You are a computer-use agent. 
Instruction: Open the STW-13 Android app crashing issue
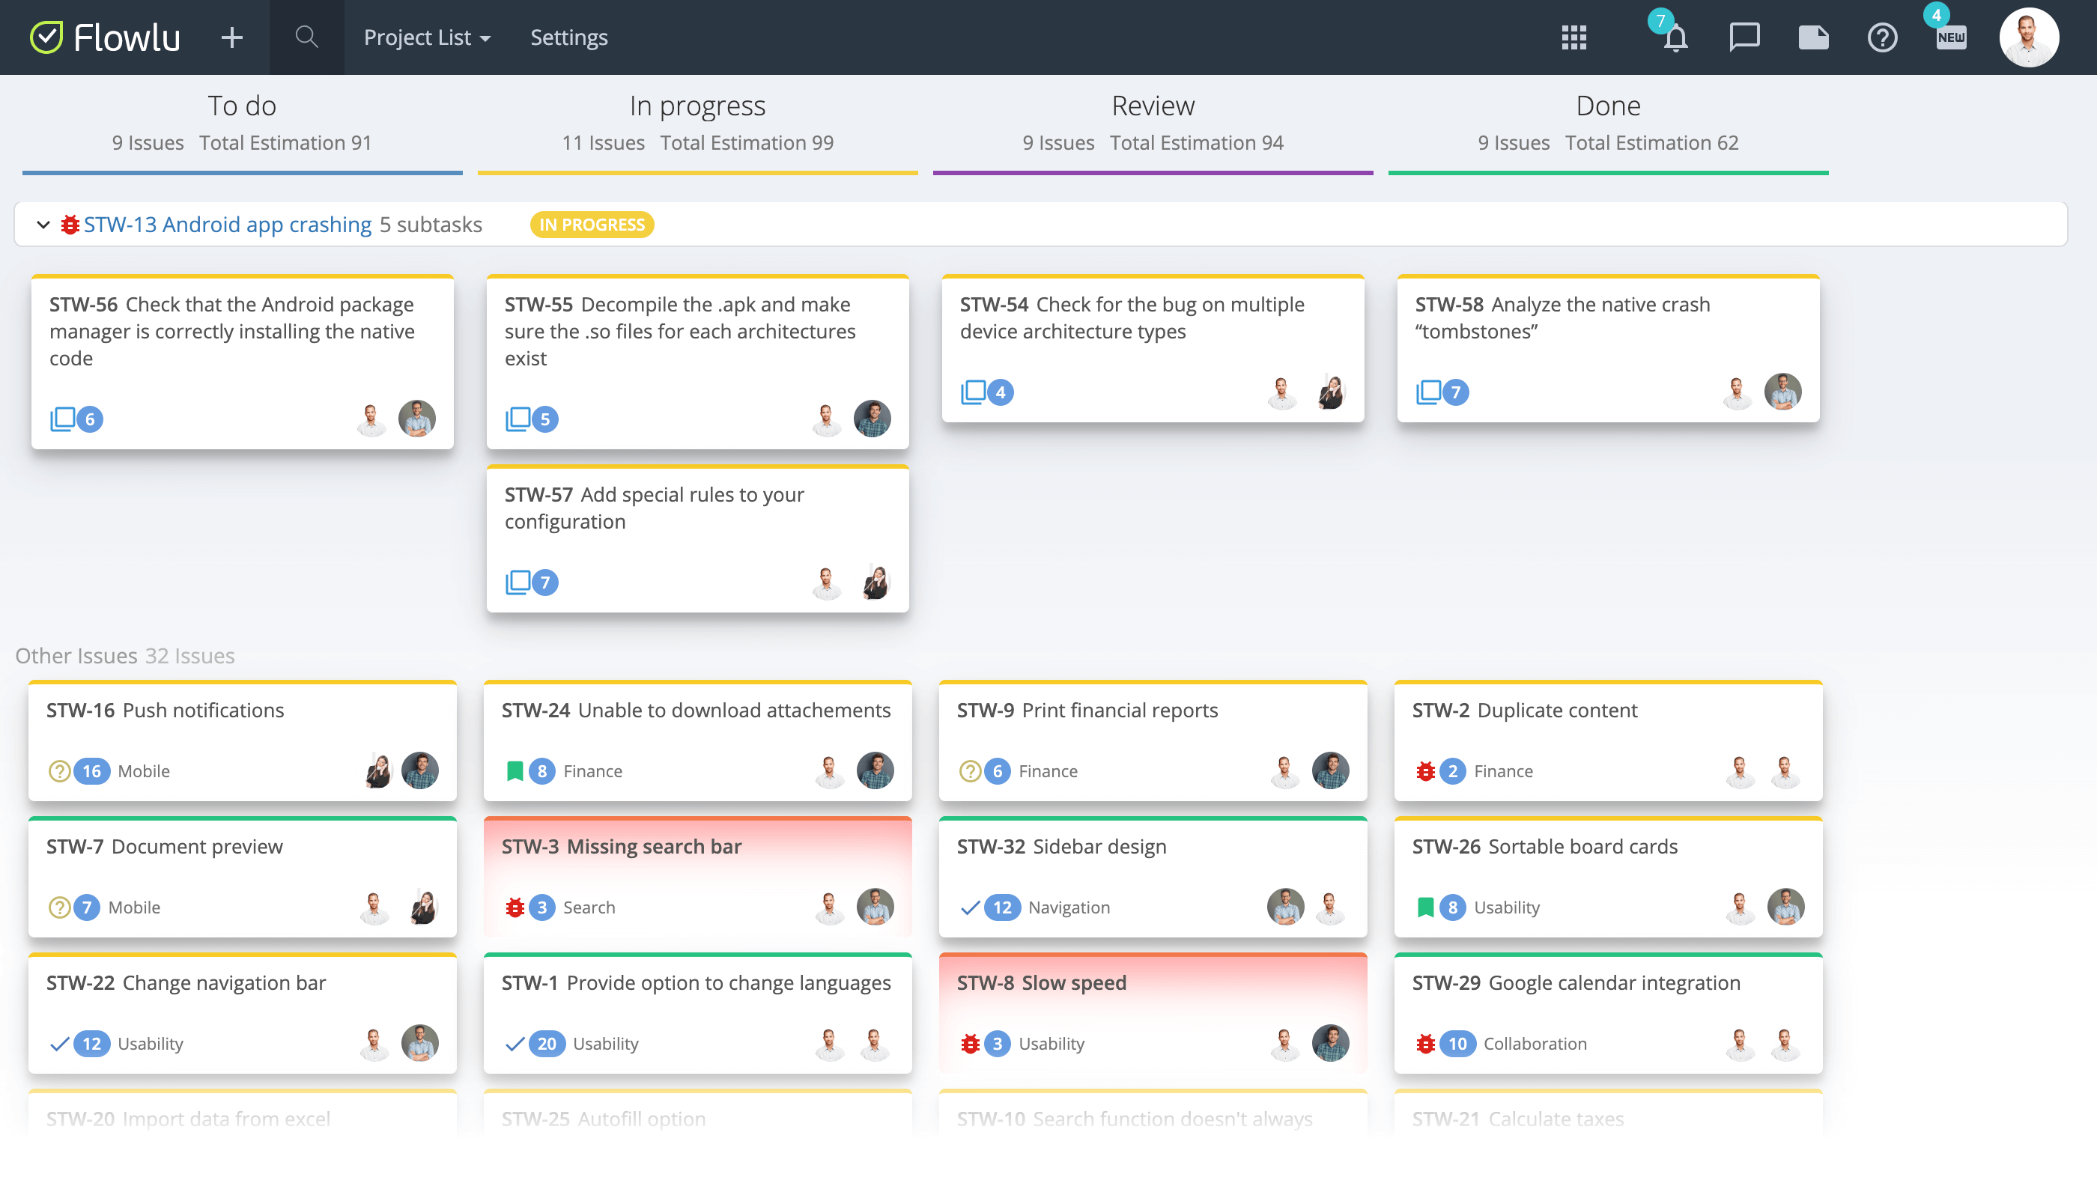pyautogui.click(x=227, y=224)
